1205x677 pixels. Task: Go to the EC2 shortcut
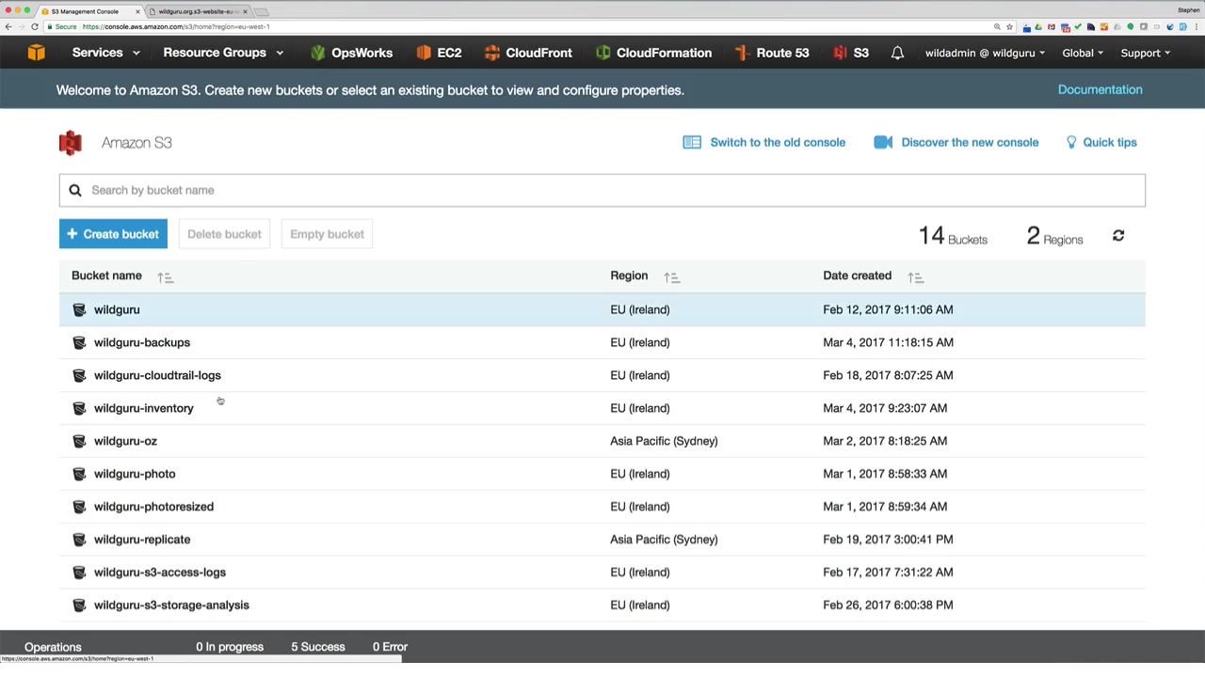(439, 53)
